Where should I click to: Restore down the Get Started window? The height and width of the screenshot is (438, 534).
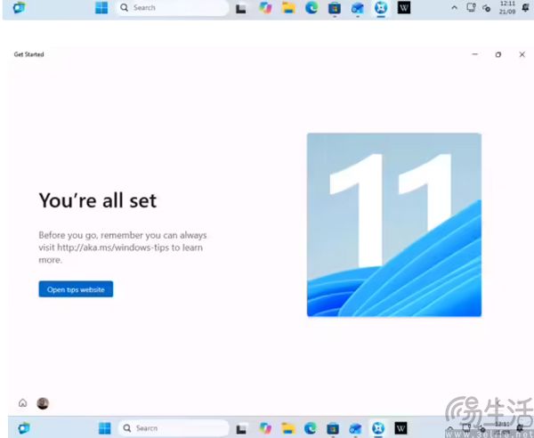[x=498, y=54]
